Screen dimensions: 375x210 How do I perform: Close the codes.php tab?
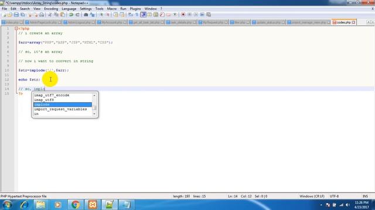[x=353, y=22]
